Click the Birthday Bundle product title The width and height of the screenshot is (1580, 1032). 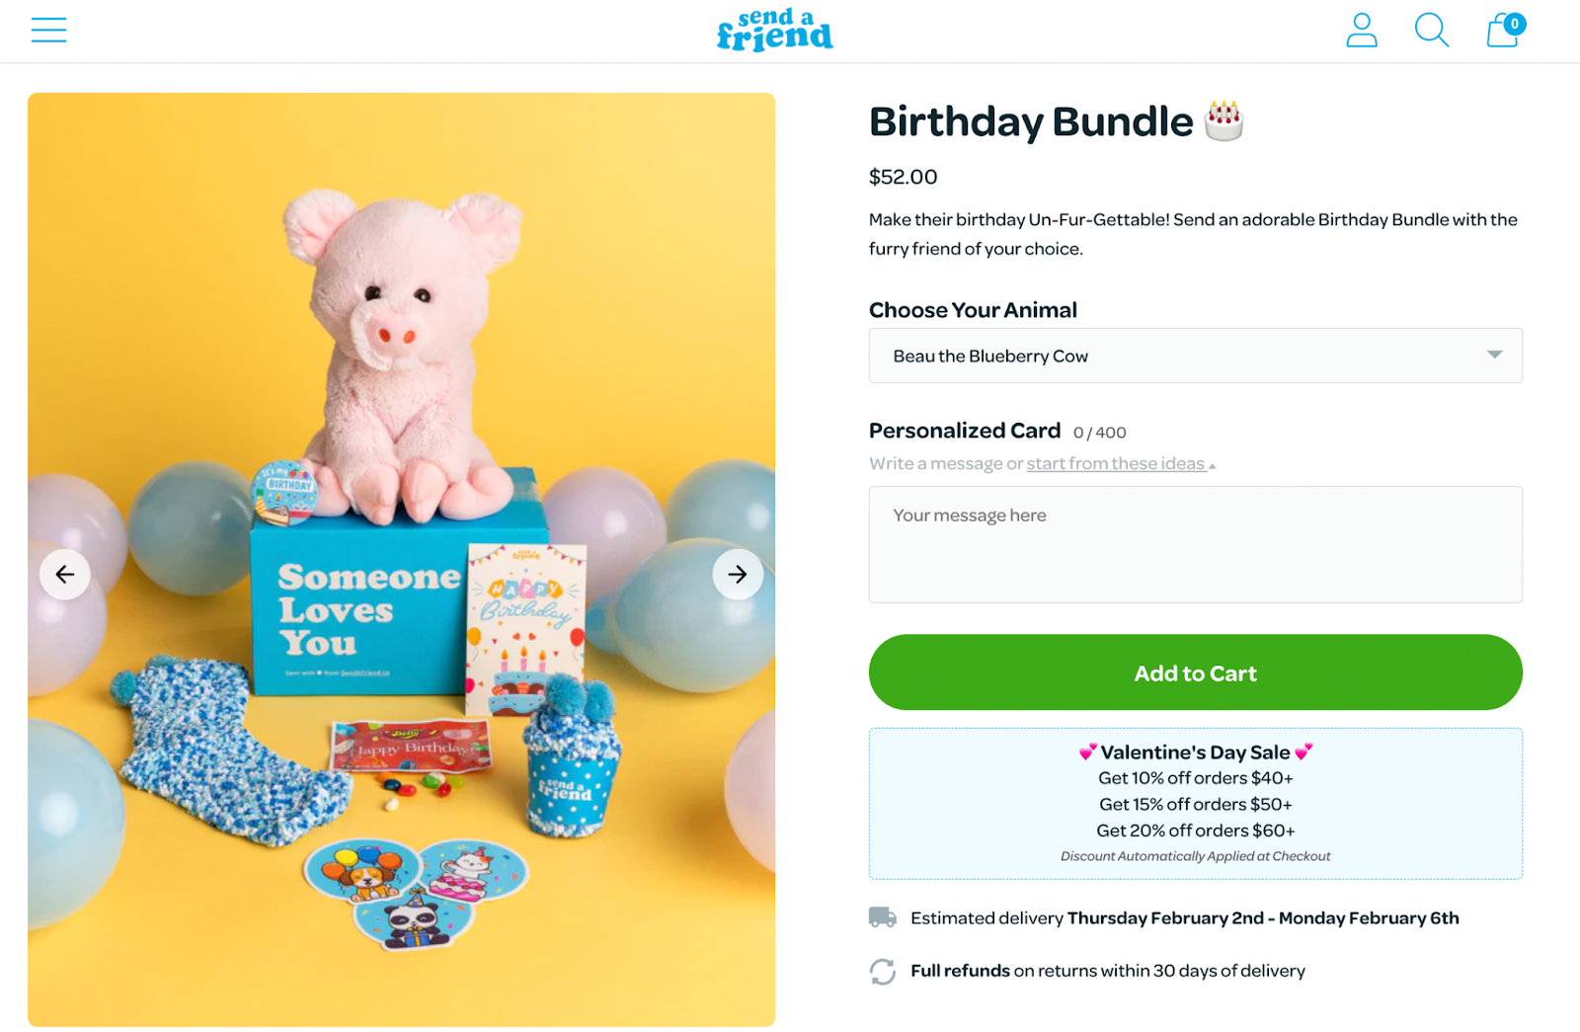coord(1031,121)
